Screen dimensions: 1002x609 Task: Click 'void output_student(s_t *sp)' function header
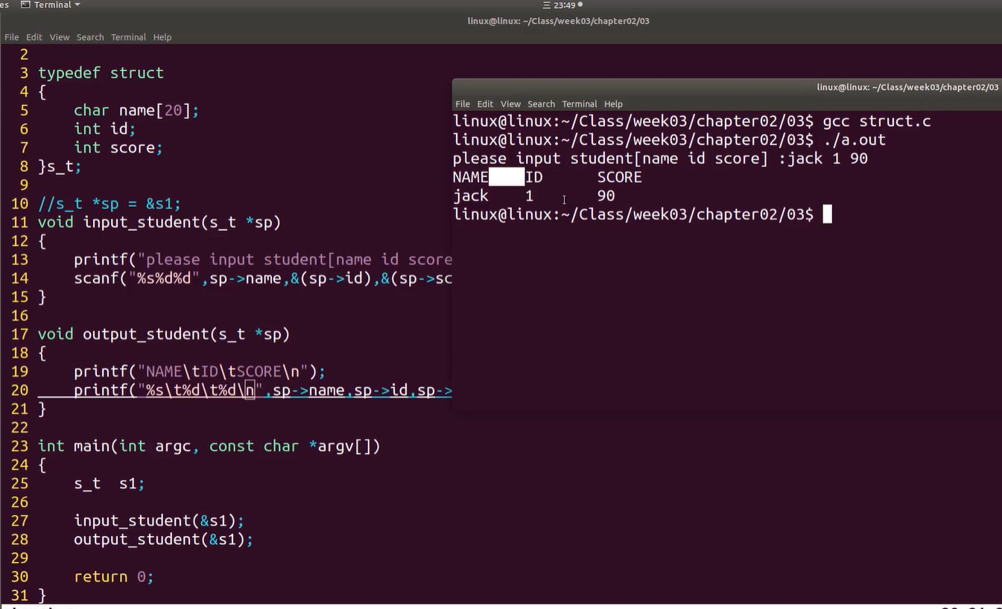coord(164,334)
